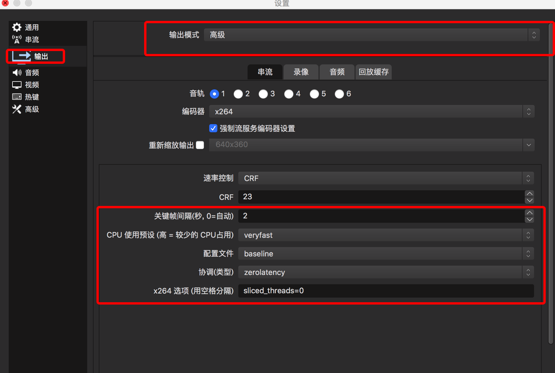Open the 配置文件 dropdown showing baseline
Screen dimensions: 555x373
click(386, 254)
